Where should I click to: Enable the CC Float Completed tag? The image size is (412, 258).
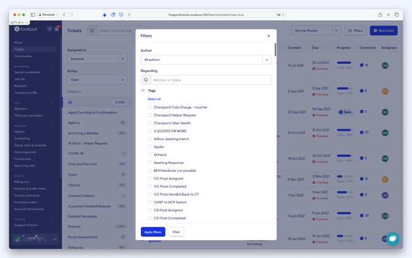coord(149,186)
